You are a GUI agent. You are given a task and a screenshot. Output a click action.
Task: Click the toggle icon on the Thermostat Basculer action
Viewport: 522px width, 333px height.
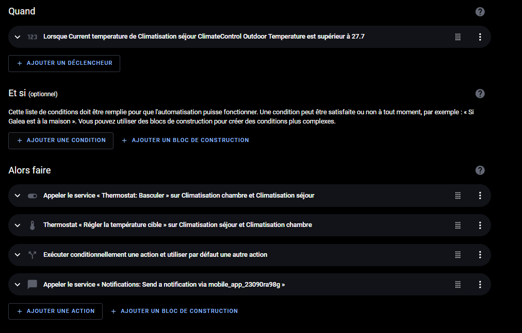[32, 195]
